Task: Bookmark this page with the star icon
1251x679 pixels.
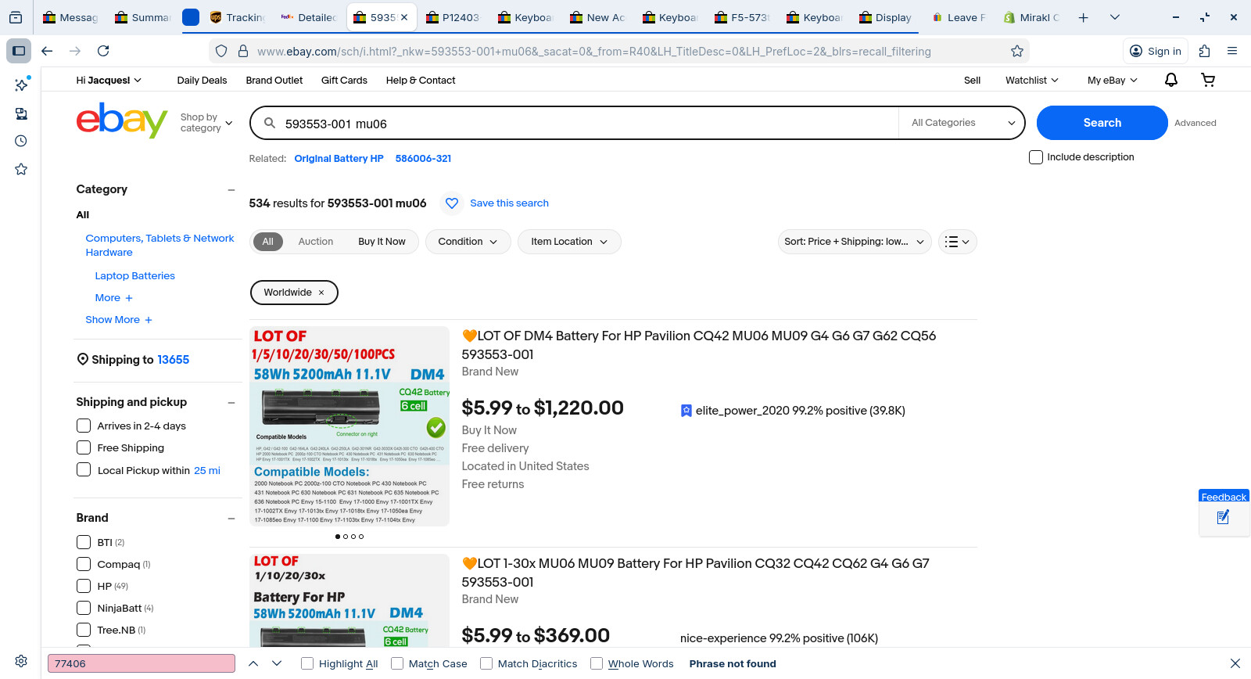Action: click(x=1016, y=51)
